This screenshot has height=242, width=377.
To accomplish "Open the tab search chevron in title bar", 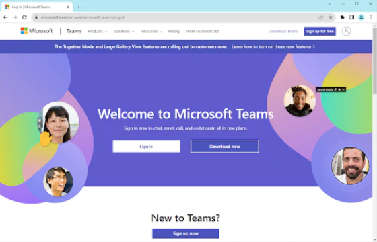I will pos(330,4).
